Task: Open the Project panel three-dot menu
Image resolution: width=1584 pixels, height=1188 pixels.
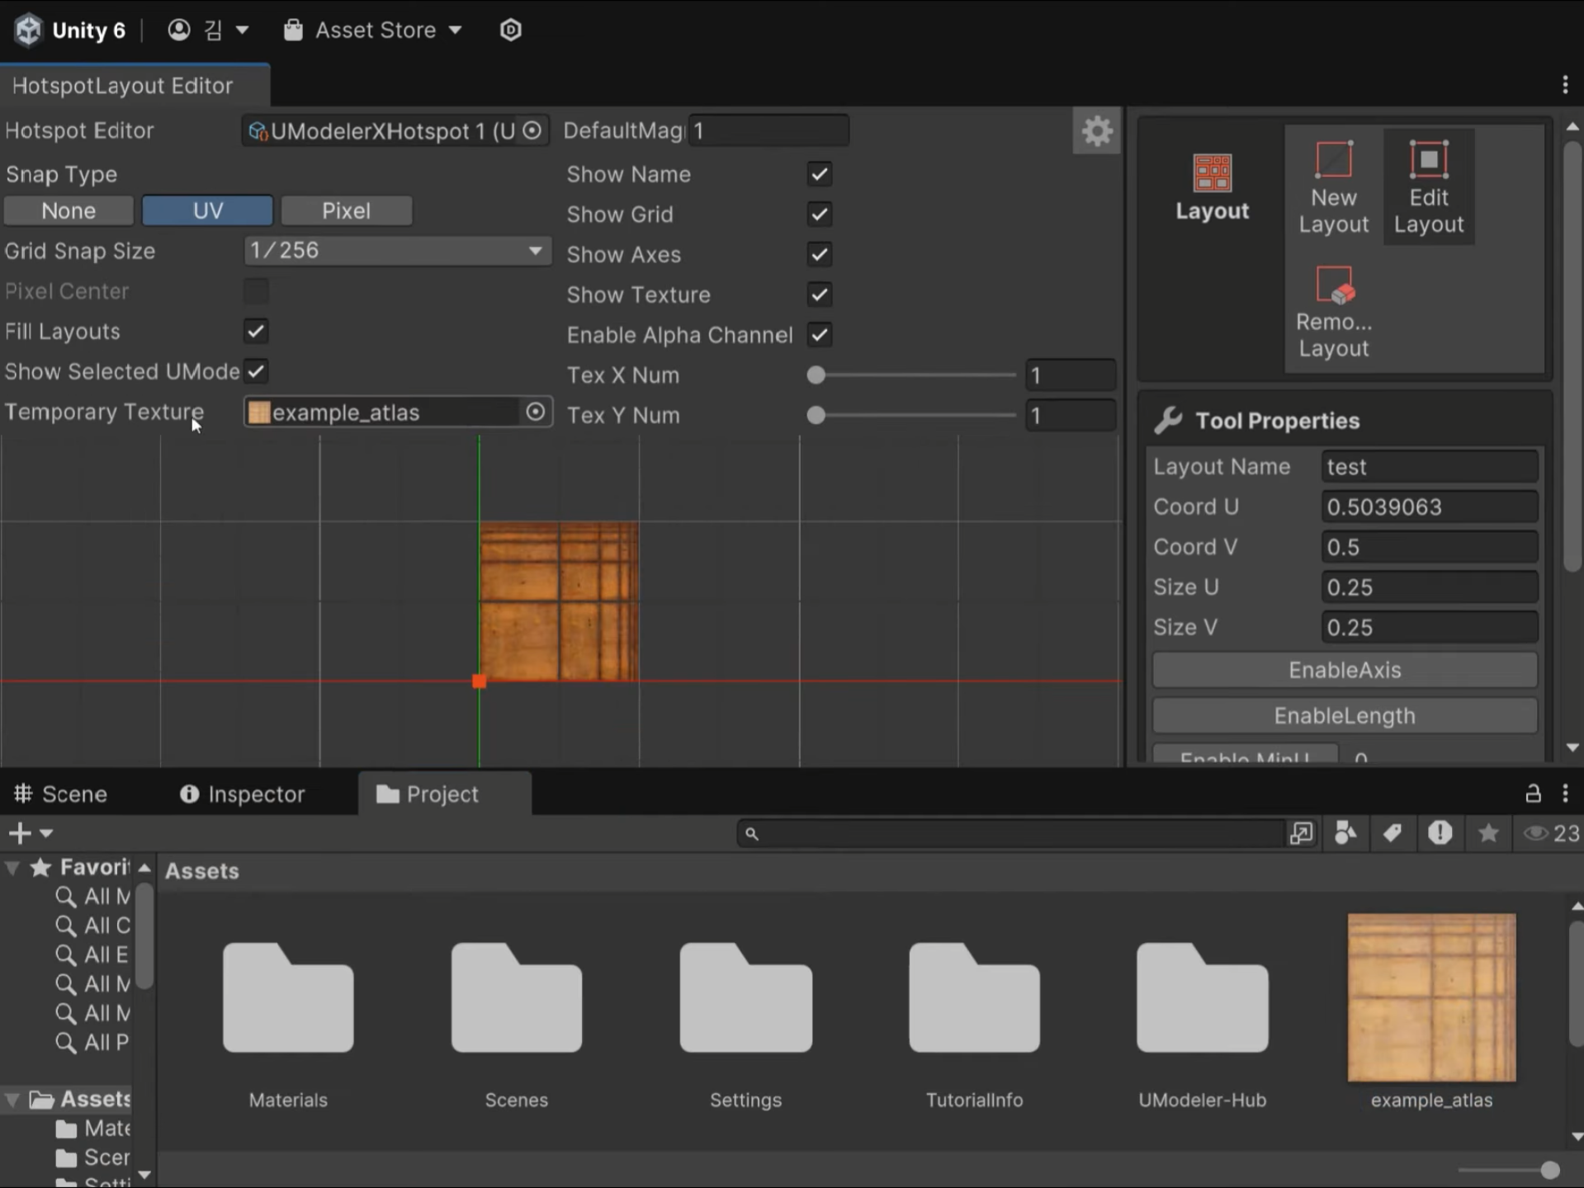Action: [1566, 794]
